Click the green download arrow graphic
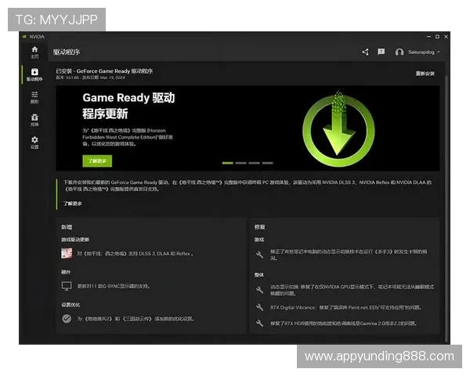This screenshot has height=376, width=470. [338, 129]
